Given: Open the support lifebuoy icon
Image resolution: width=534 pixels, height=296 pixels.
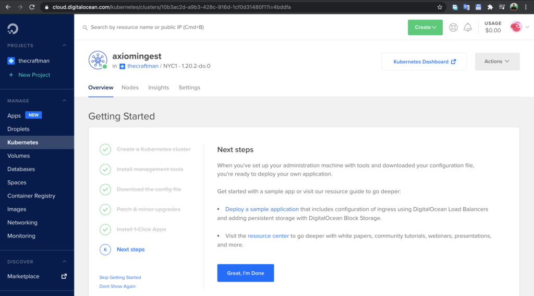Looking at the screenshot, I should coord(453,27).
